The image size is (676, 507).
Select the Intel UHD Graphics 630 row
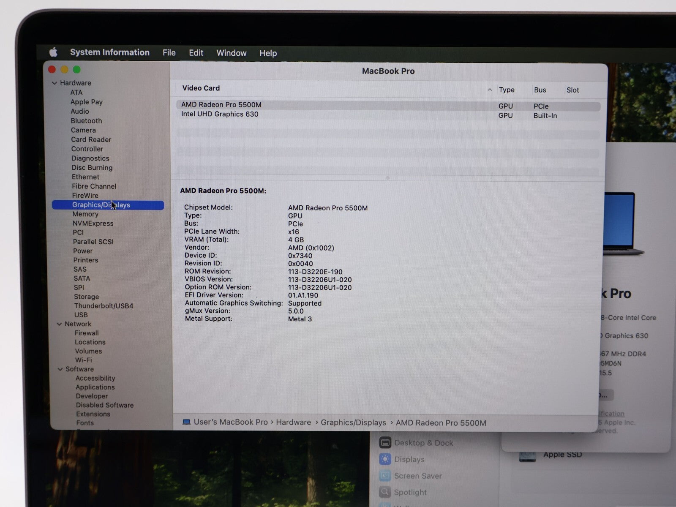click(x=388, y=114)
